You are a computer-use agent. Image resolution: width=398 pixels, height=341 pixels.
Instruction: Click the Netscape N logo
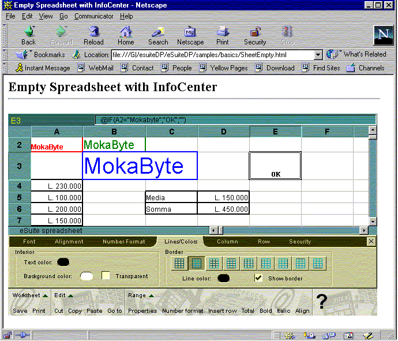[383, 35]
